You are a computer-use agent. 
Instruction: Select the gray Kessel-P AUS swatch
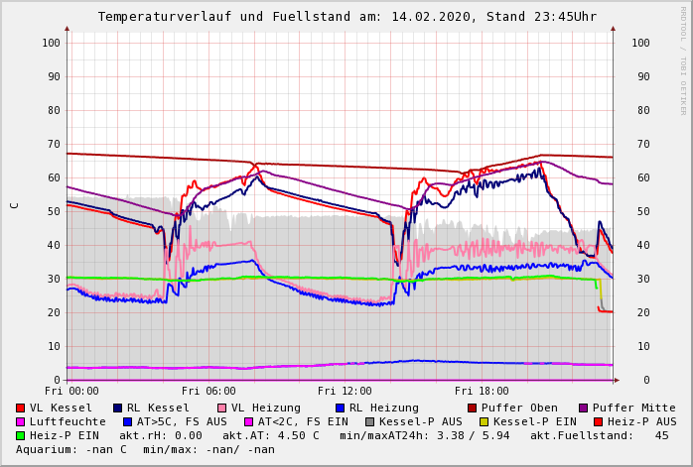[x=369, y=421]
